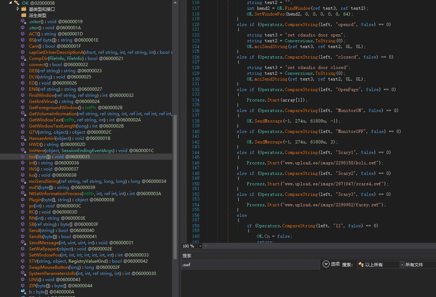Select SetWindowPos in the member tree
This screenshot has width=436, height=297.
click(89, 255)
